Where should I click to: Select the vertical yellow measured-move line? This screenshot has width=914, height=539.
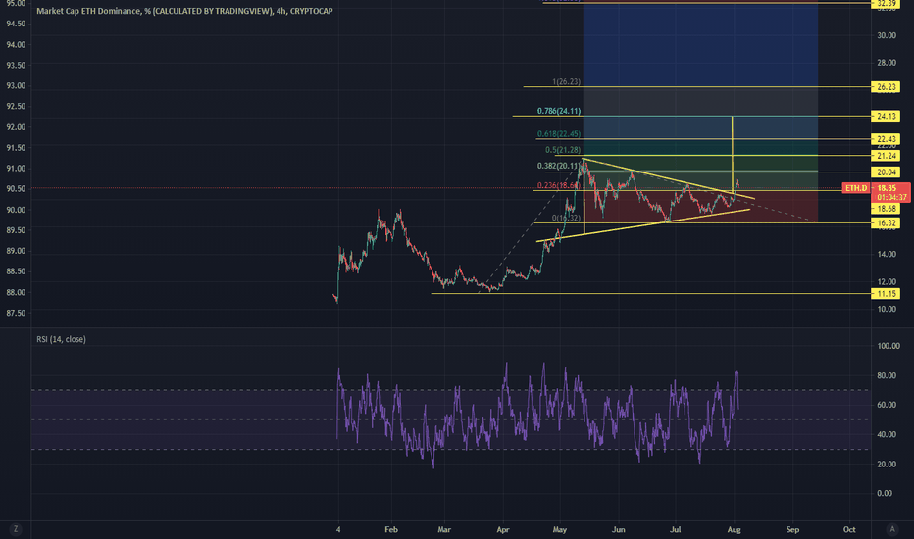click(x=733, y=155)
